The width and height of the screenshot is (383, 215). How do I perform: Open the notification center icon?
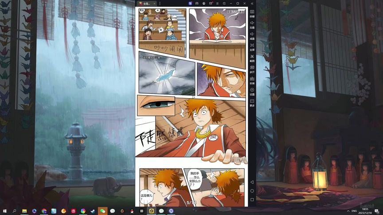tap(377, 211)
